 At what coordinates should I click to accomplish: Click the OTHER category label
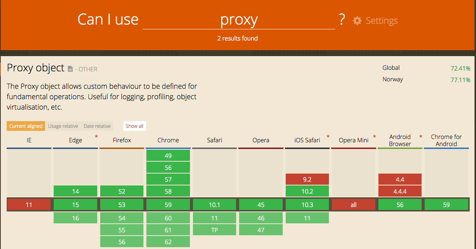tap(88, 69)
